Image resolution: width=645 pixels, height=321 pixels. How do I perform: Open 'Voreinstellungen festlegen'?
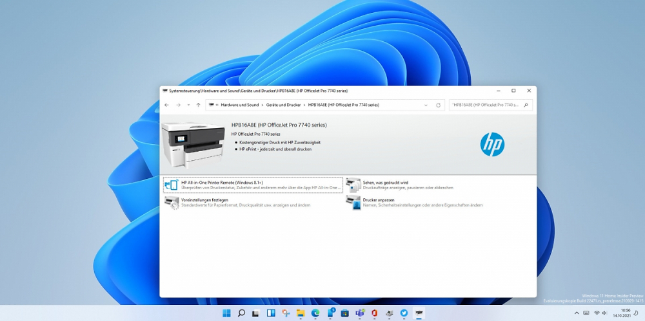pyautogui.click(x=204, y=200)
